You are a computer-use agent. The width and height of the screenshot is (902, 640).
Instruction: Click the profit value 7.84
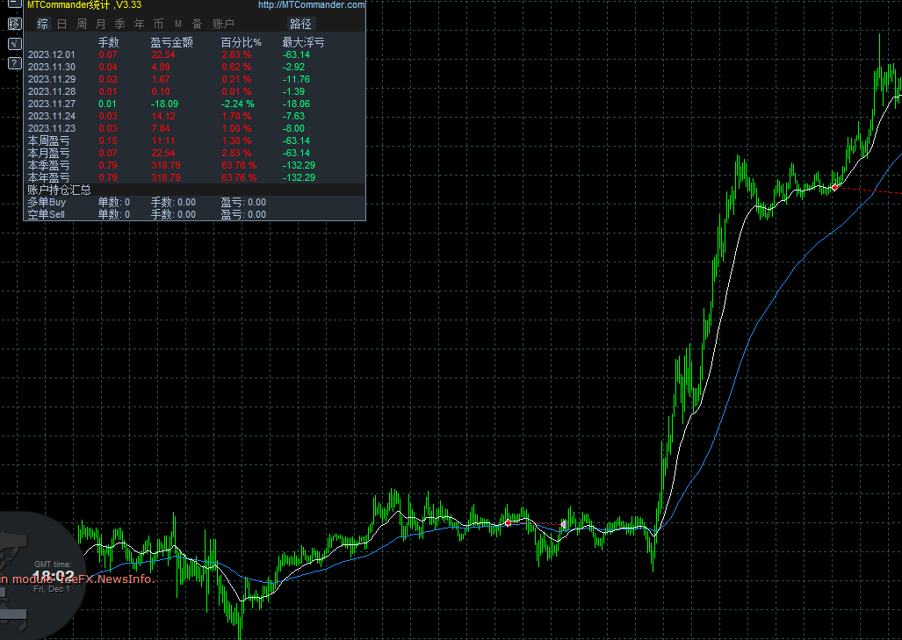(x=161, y=128)
